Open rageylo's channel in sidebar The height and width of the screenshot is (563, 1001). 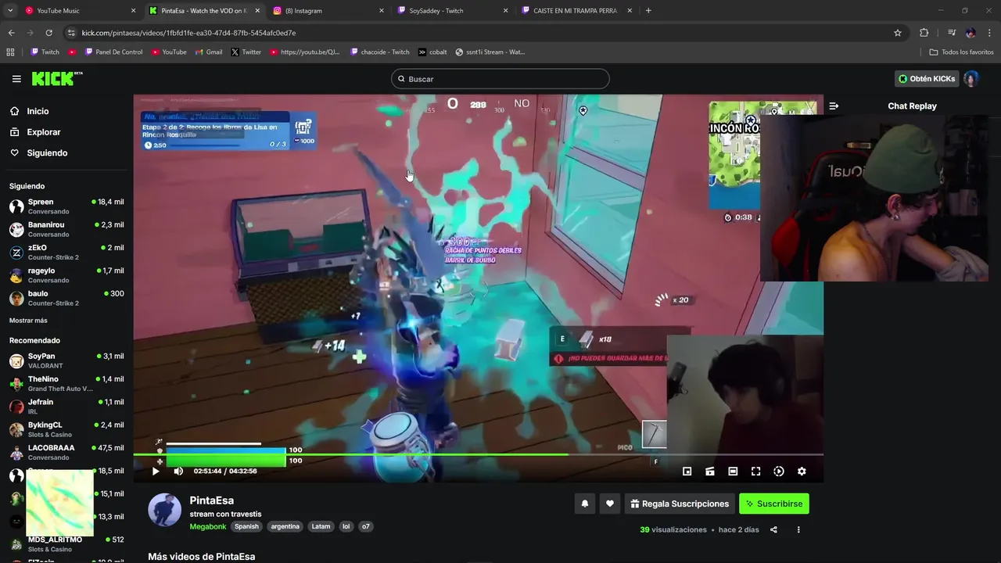tap(66, 275)
